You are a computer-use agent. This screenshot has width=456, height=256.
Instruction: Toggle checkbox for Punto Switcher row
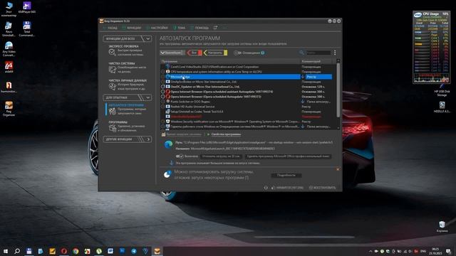[163, 102]
